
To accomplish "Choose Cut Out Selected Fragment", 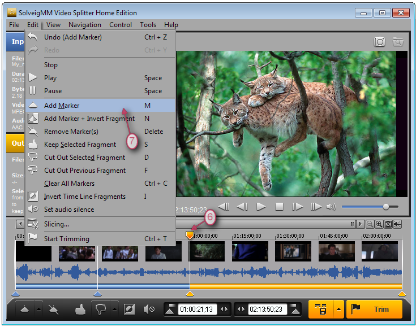I will (x=100, y=157).
